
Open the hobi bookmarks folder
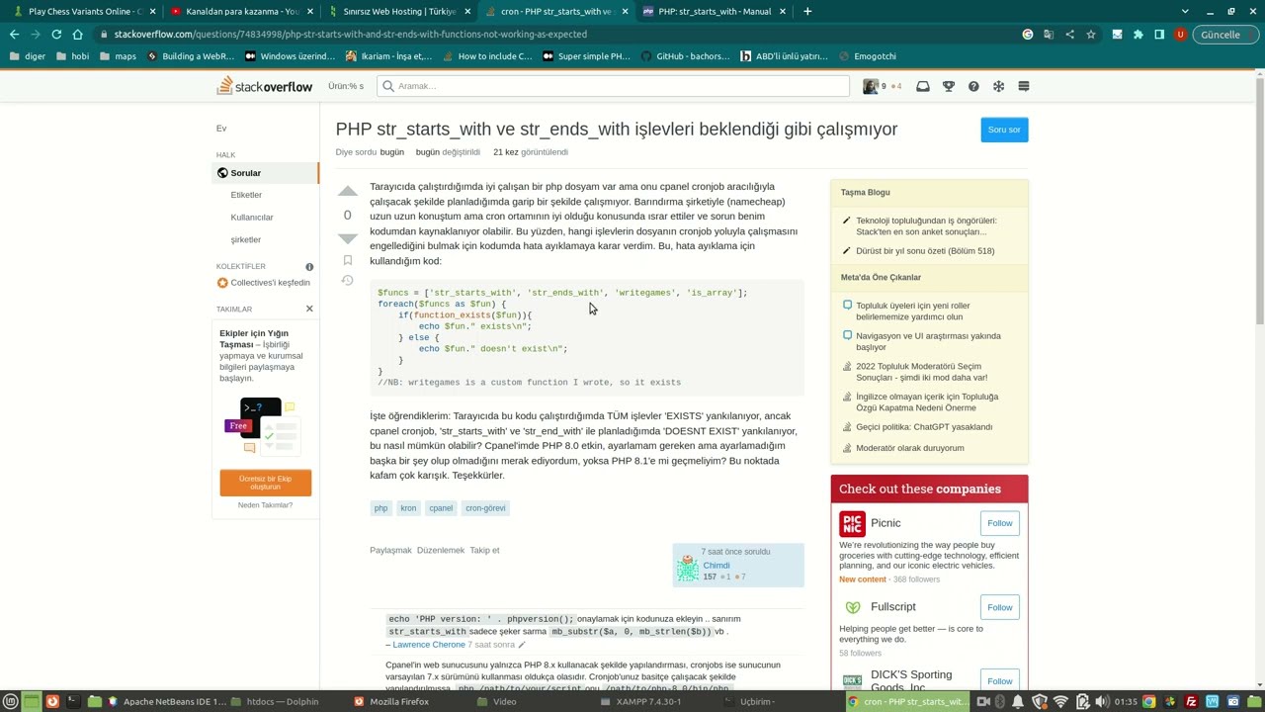point(72,56)
